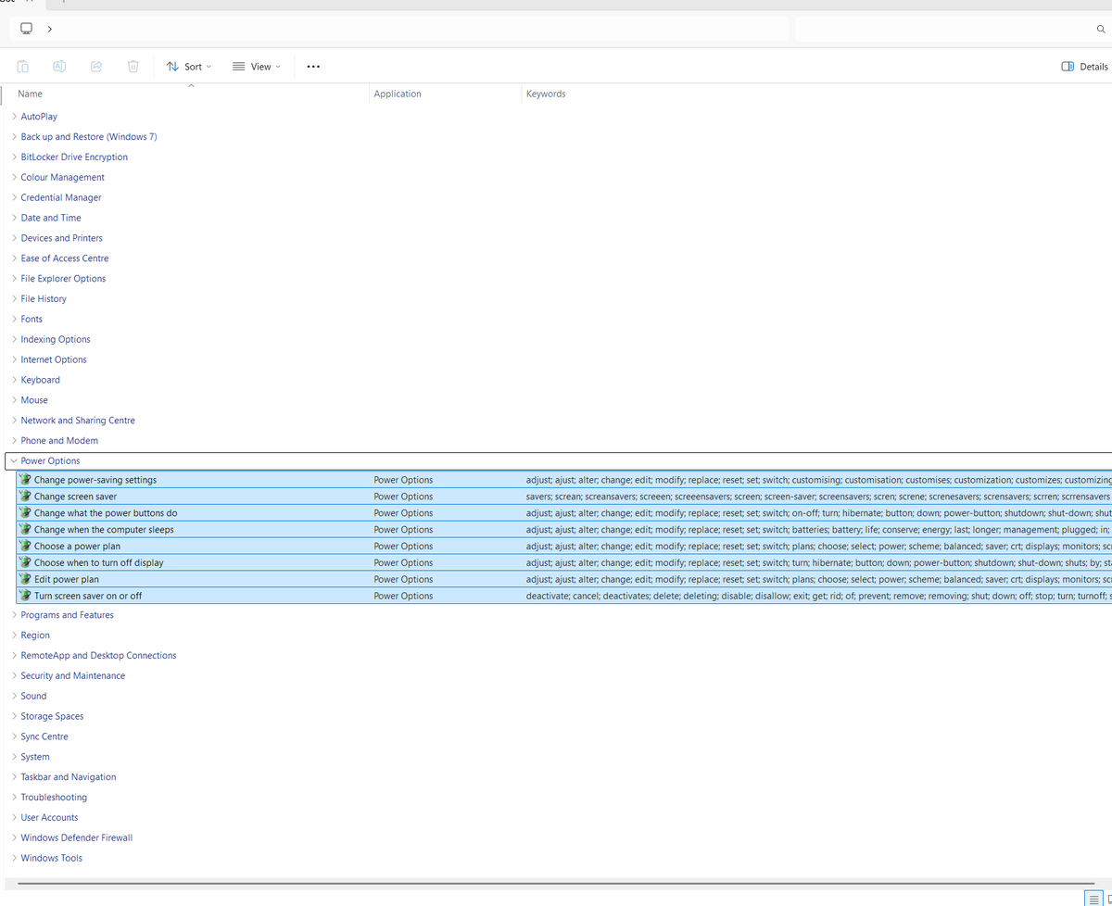1112x906 pixels.
Task: Click icon of Change what the power buttons do
Action: click(x=25, y=513)
